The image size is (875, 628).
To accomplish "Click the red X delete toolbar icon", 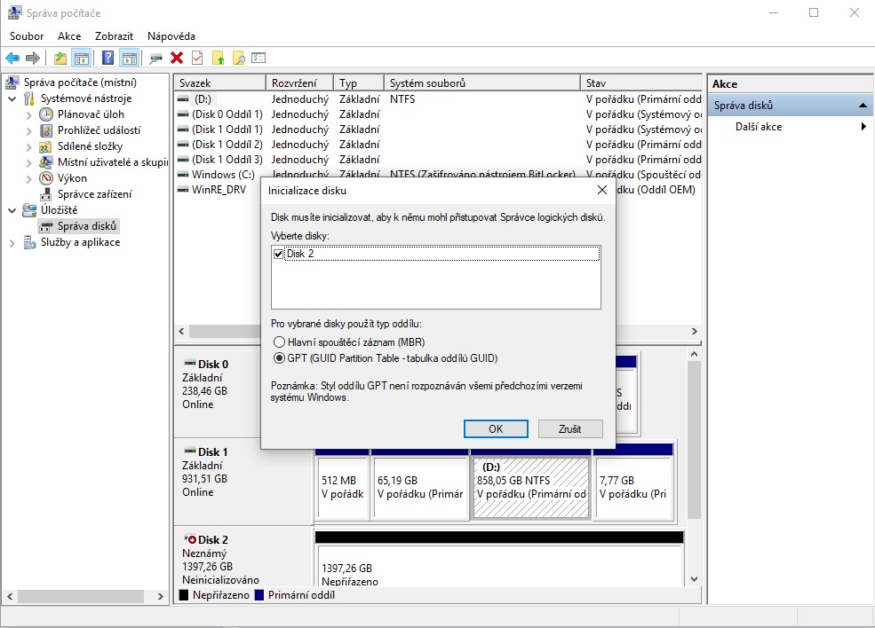I will [x=177, y=59].
